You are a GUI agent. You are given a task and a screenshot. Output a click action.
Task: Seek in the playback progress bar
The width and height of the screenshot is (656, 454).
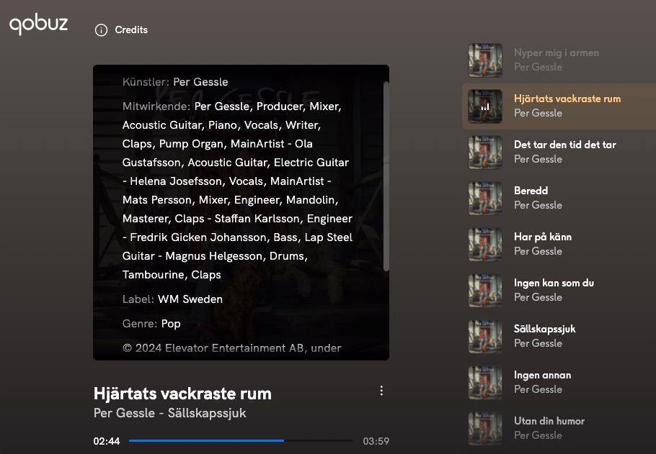pos(241,440)
